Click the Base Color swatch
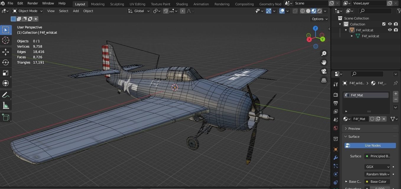 366,182
